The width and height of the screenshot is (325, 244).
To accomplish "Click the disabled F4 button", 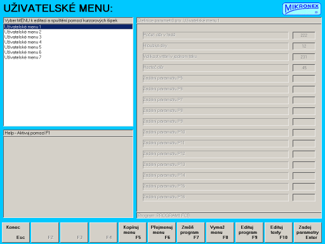I will pyautogui.click(x=103, y=233).
